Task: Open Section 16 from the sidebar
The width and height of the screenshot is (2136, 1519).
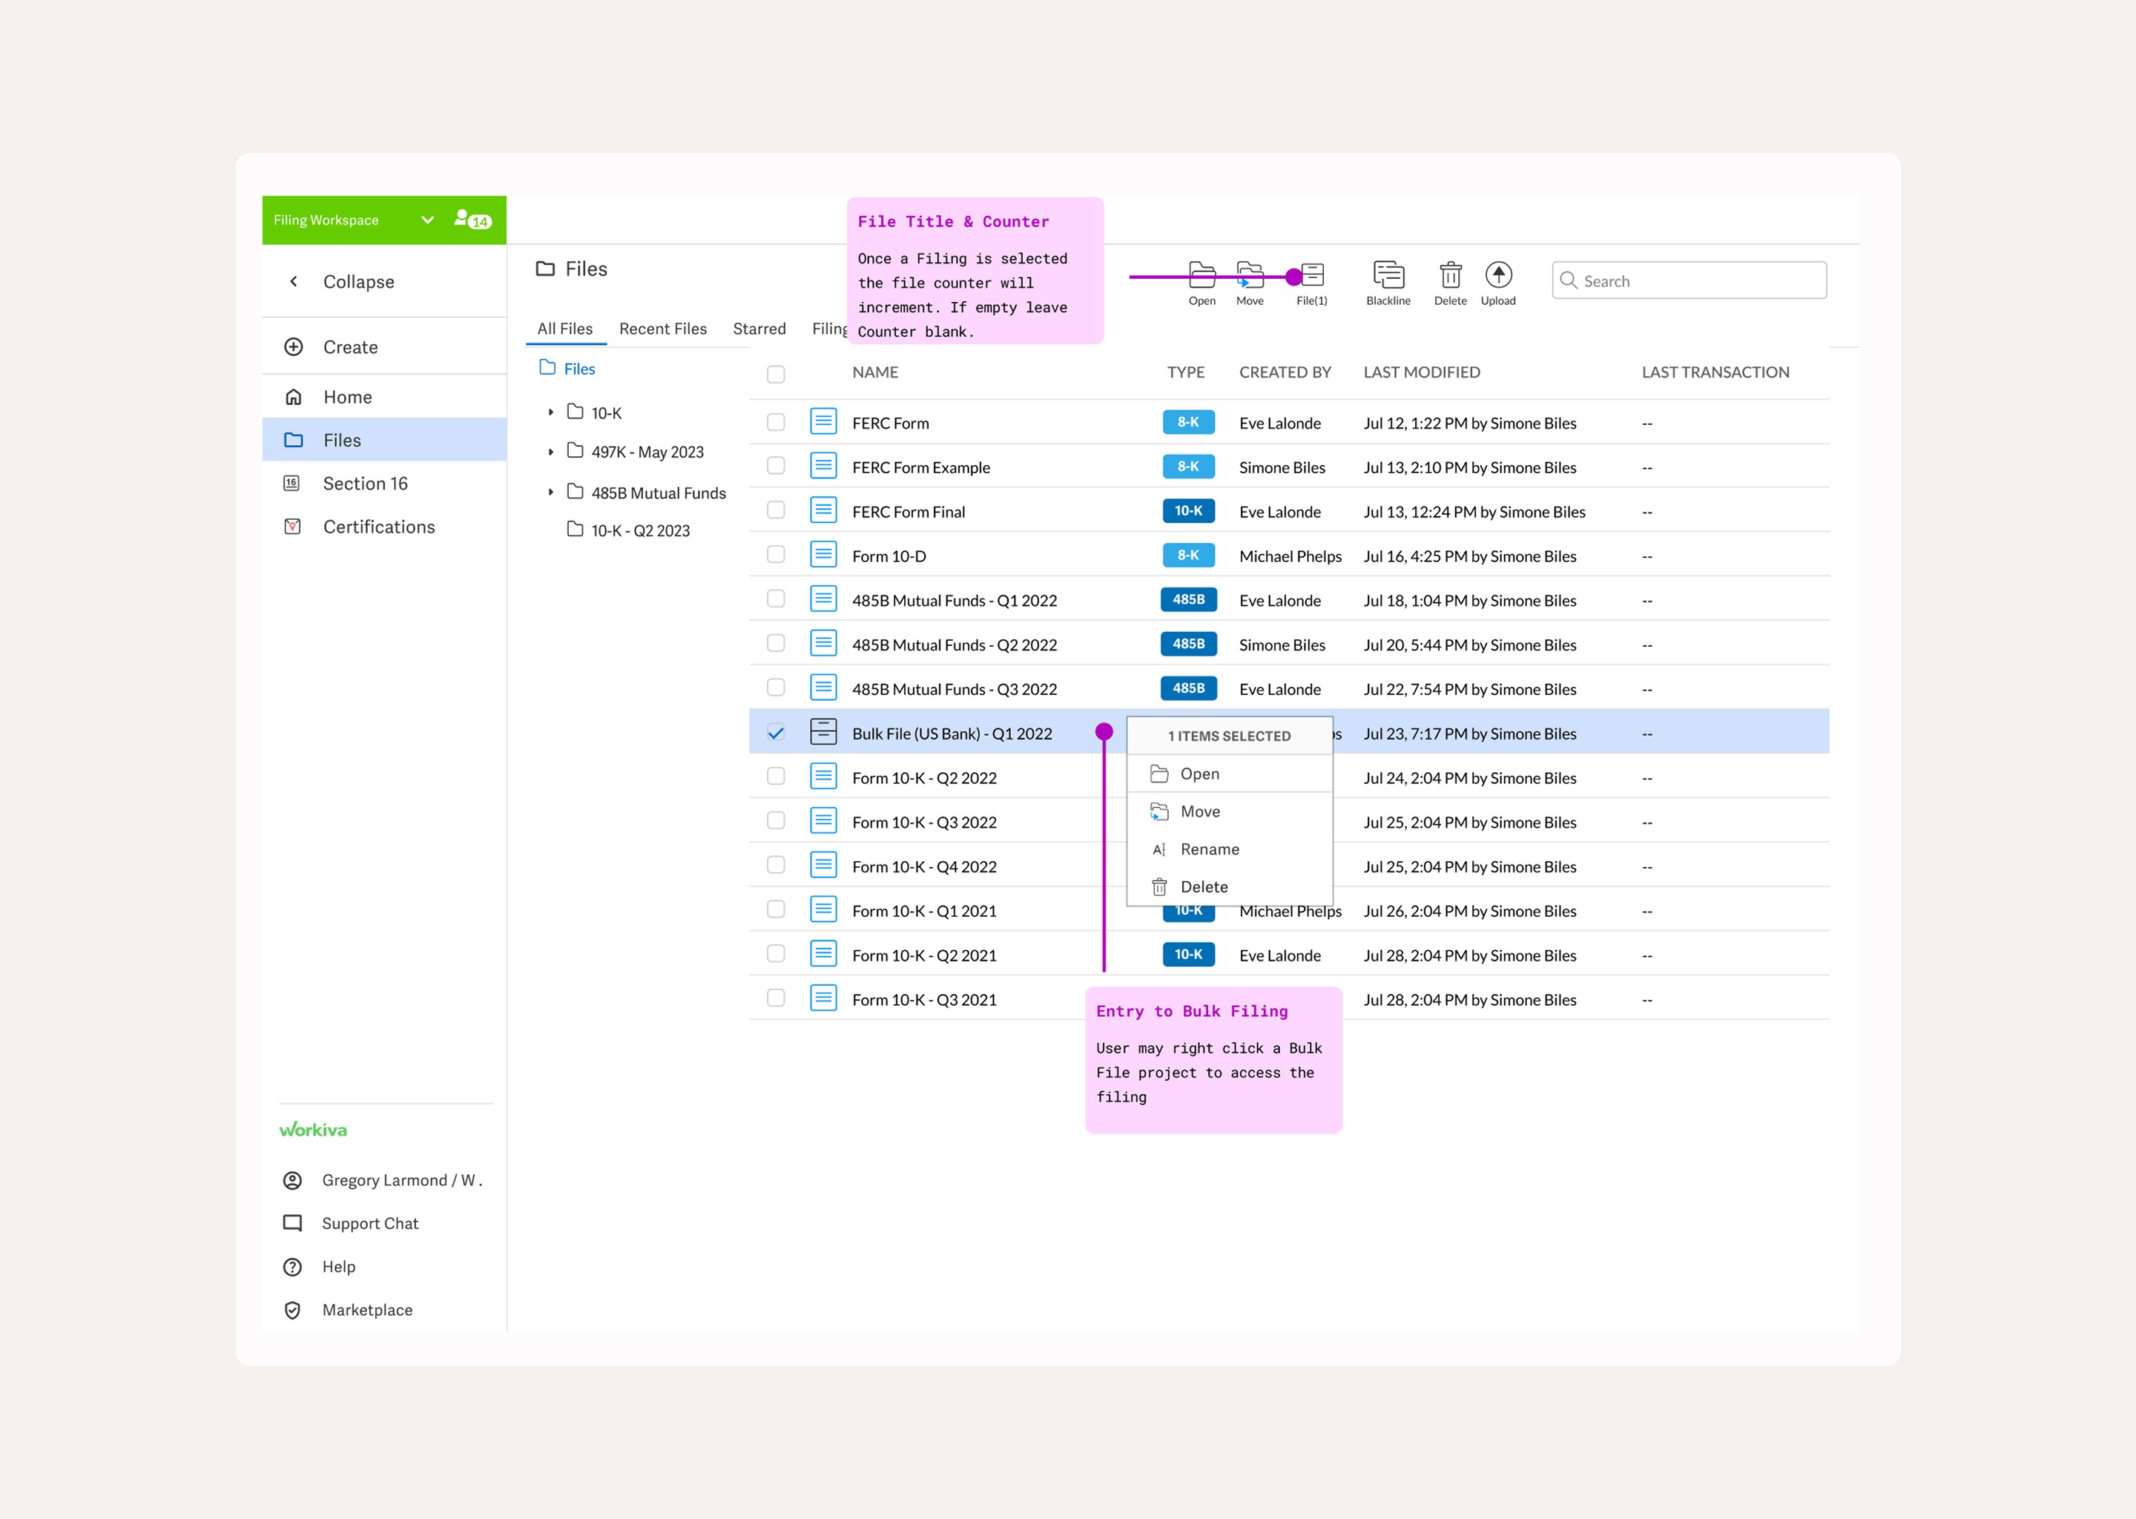Action: pos(365,484)
